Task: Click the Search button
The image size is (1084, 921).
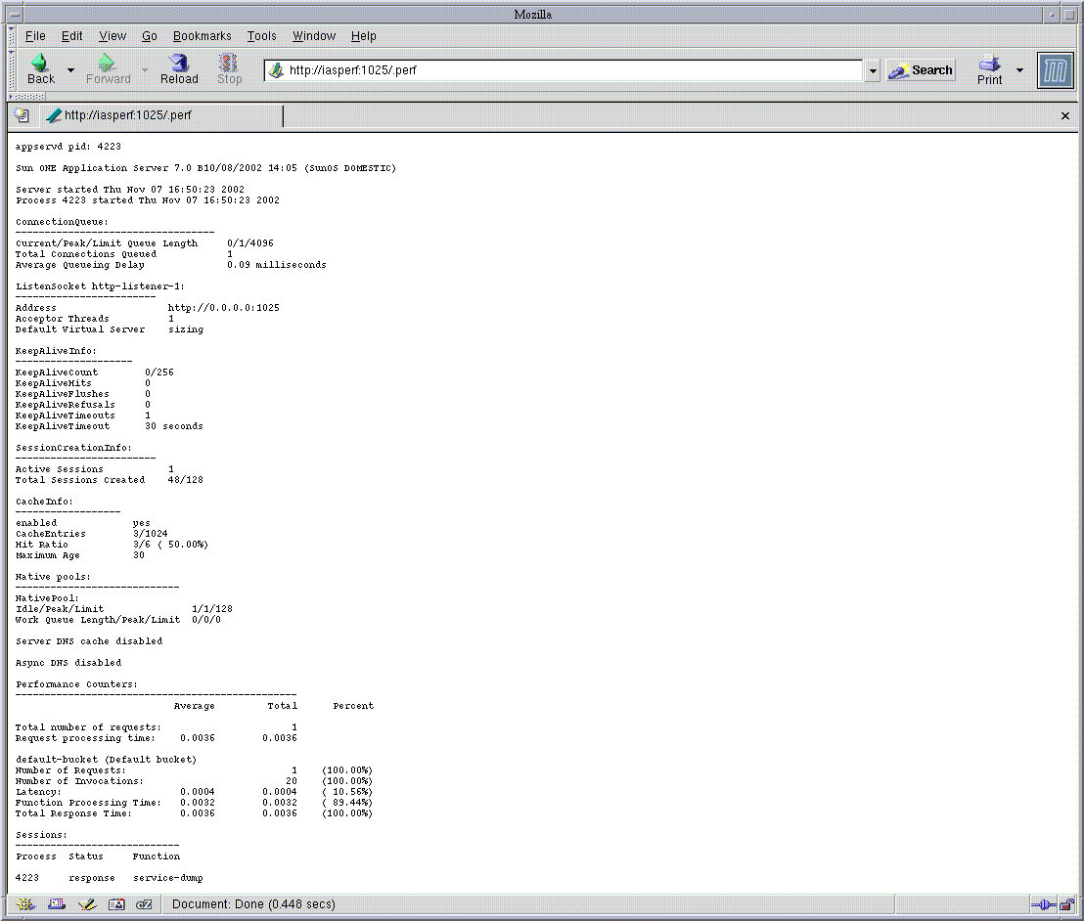Action: pos(921,69)
